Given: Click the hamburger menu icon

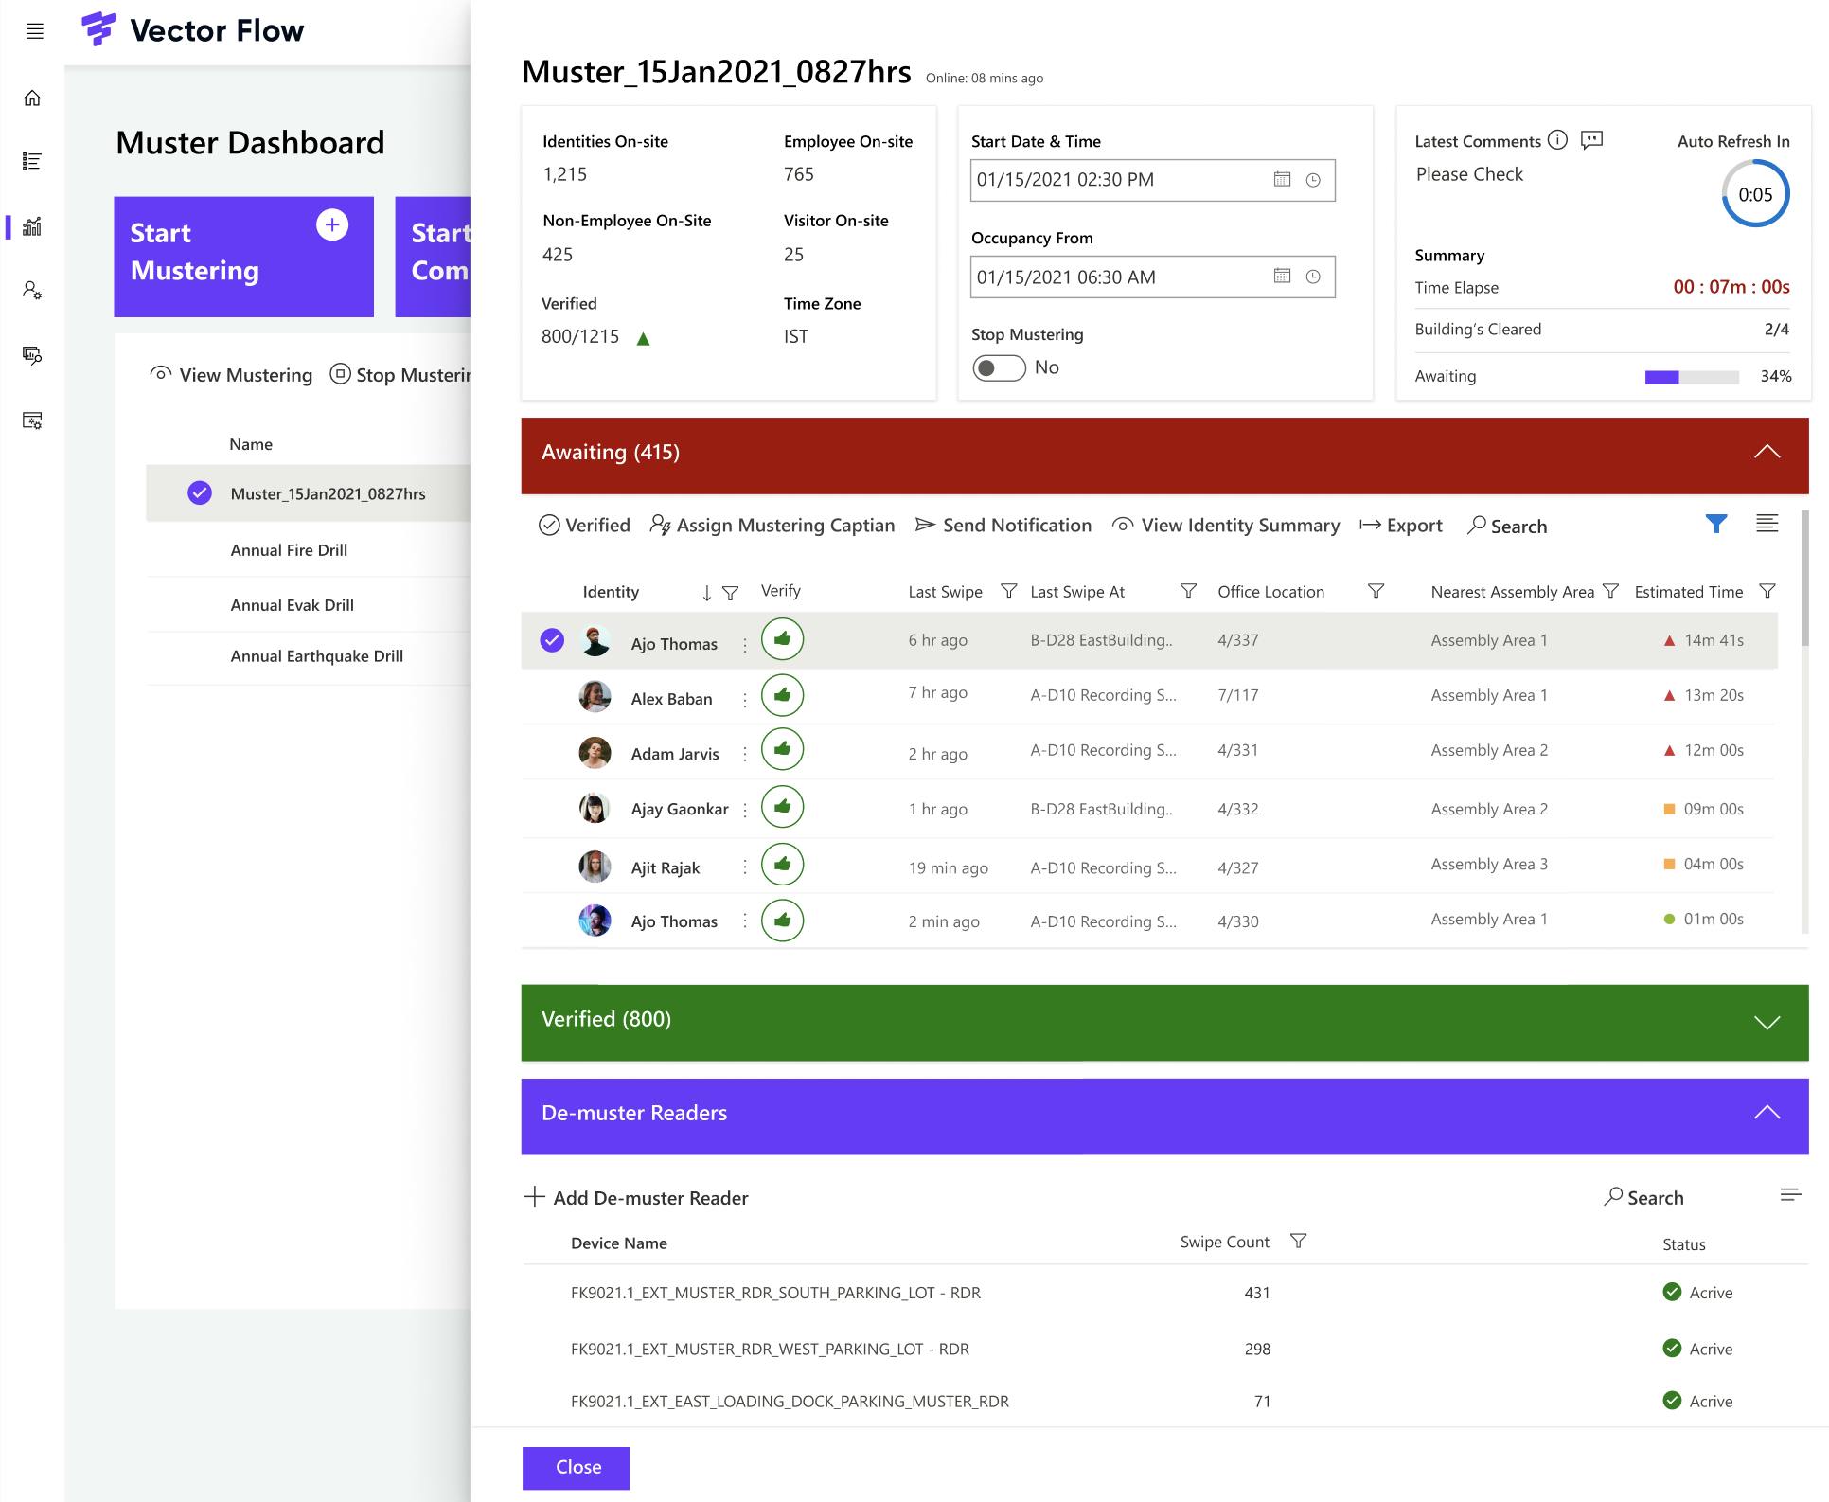Looking at the screenshot, I should click(35, 31).
